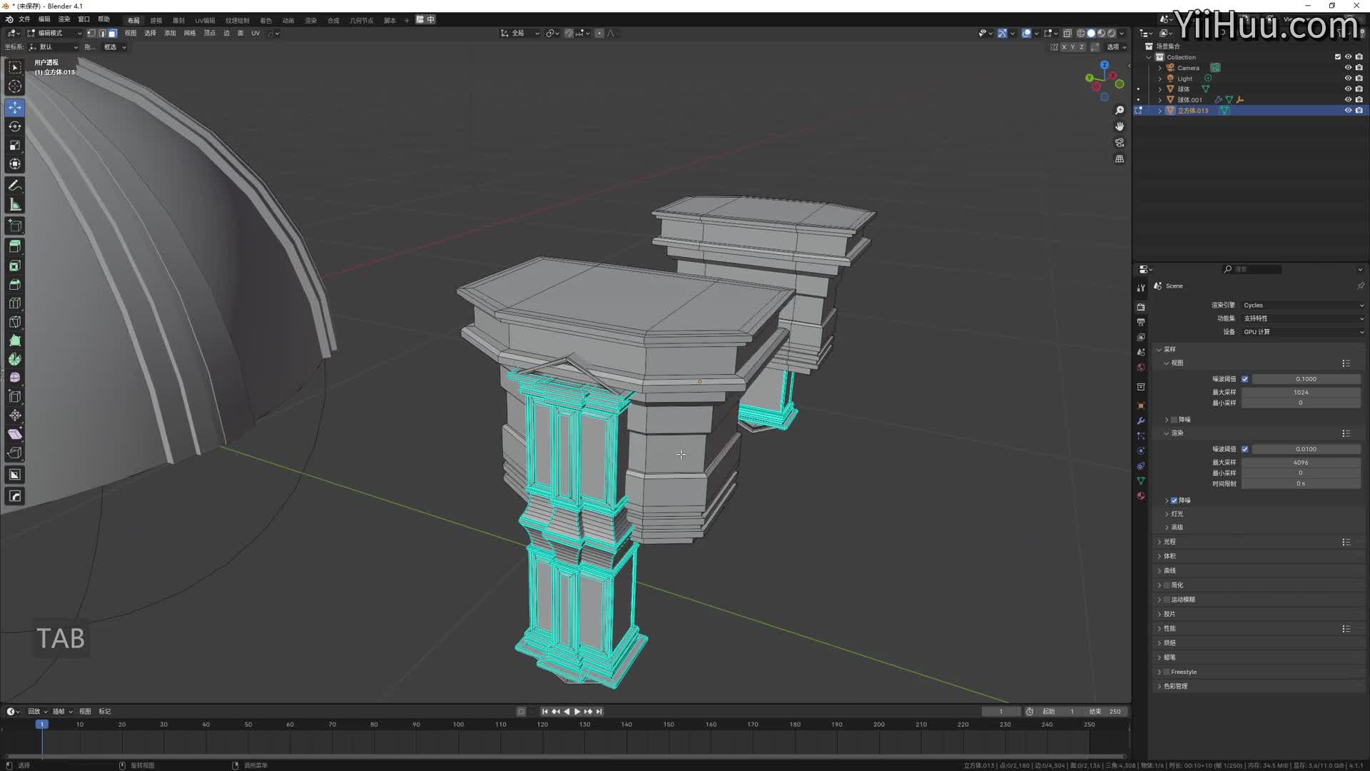Select the Move tool in toolbar

click(14, 107)
